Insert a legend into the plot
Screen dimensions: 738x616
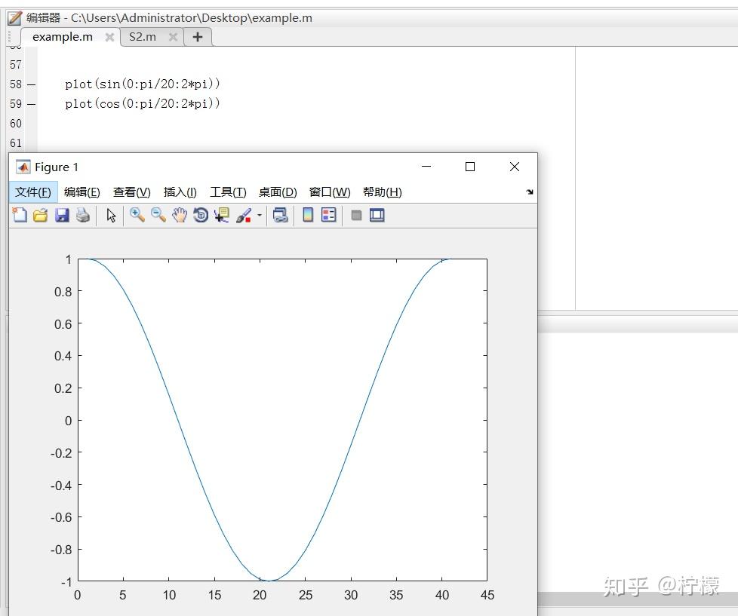click(x=328, y=215)
